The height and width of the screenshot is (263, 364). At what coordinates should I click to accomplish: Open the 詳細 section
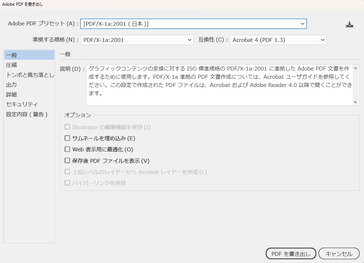pyautogui.click(x=29, y=94)
